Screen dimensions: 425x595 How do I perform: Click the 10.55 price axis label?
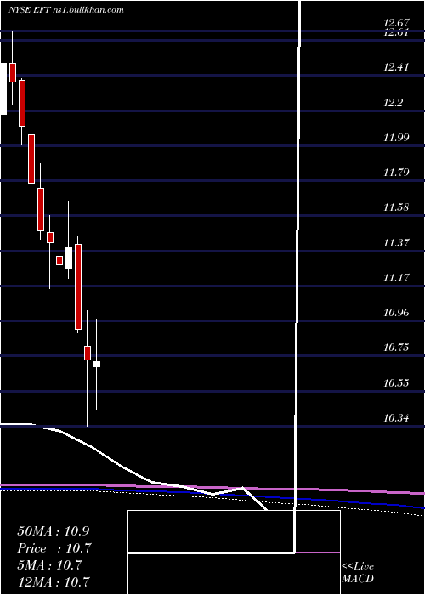click(396, 382)
